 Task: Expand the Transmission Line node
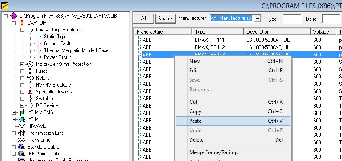[14, 133]
